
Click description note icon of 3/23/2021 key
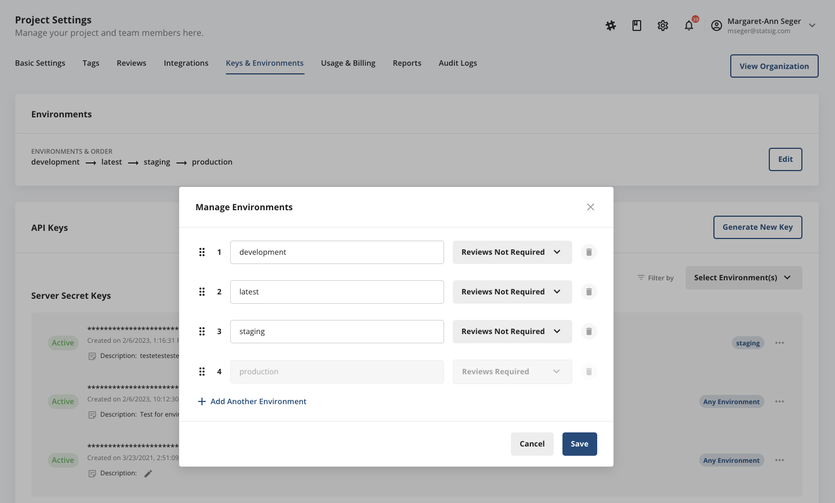click(x=92, y=474)
